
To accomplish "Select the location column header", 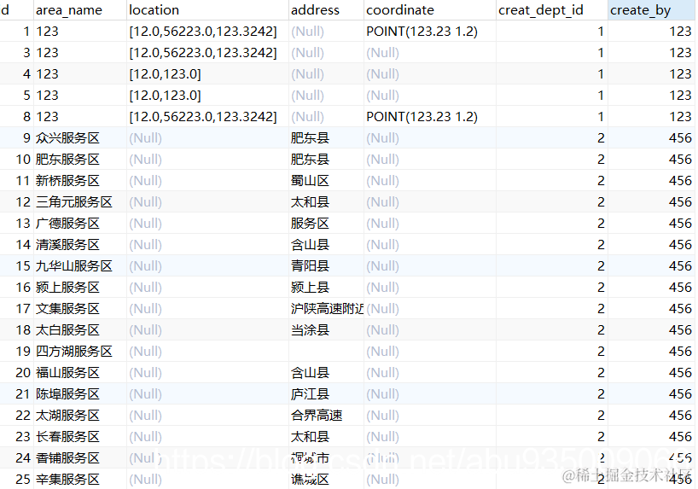I will (207, 9).
